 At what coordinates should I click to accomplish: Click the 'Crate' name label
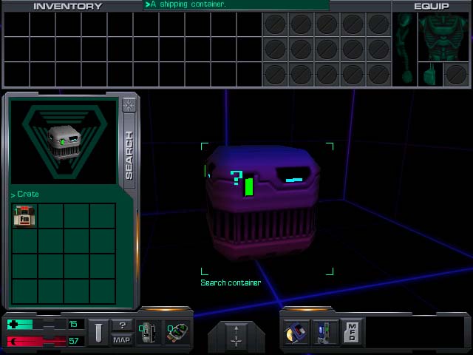click(28, 194)
